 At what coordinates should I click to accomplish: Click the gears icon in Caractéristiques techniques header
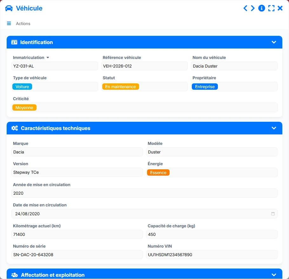tap(15, 128)
